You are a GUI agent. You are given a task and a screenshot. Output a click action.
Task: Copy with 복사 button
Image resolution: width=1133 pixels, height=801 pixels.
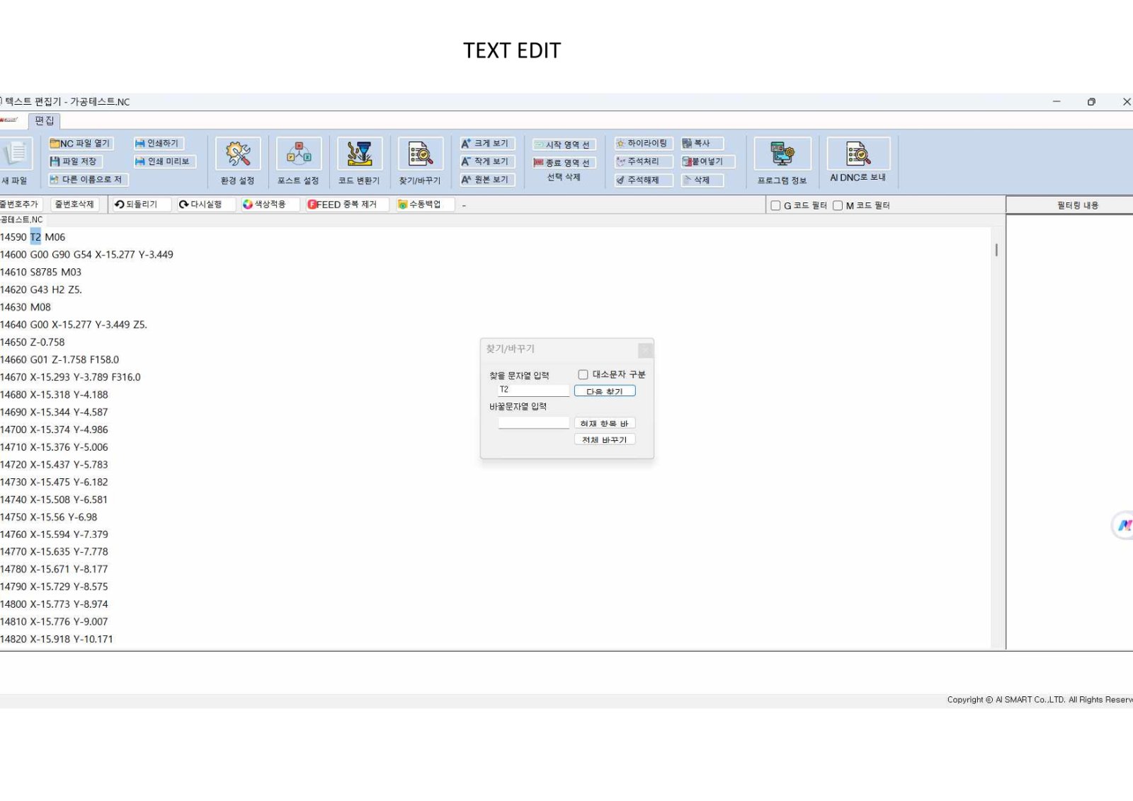click(701, 143)
